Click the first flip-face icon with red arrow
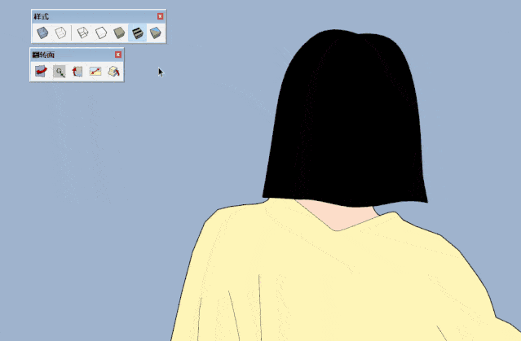 [x=41, y=72]
